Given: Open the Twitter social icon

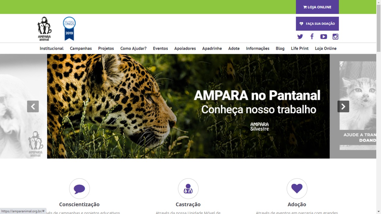Looking at the screenshot, I should (x=300, y=37).
